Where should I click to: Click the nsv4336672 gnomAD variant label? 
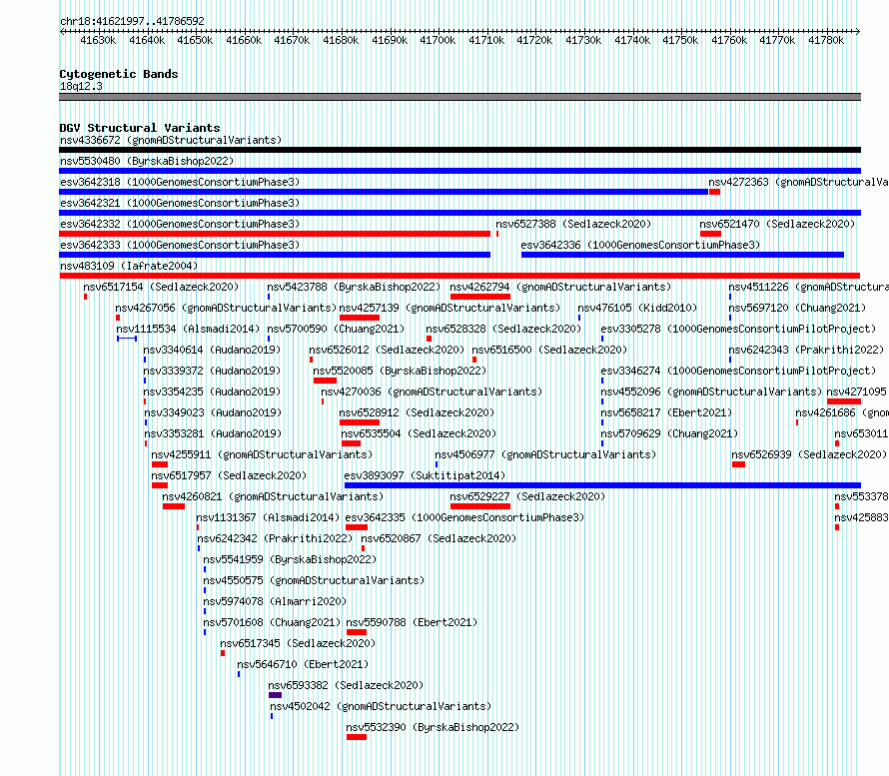[171, 140]
